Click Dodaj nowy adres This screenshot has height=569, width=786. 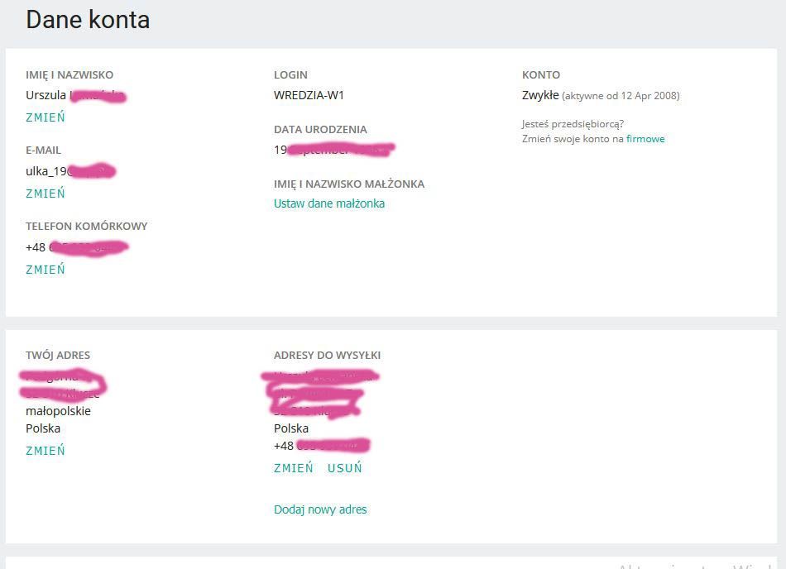coord(320,509)
